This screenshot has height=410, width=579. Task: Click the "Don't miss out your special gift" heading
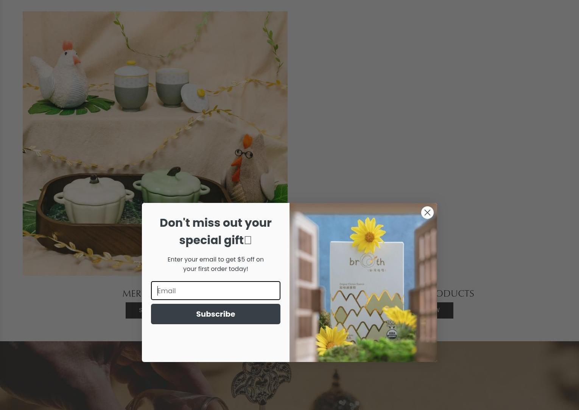216,231
